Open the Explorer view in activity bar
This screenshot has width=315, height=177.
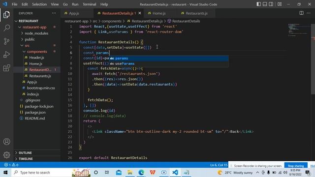point(6,15)
